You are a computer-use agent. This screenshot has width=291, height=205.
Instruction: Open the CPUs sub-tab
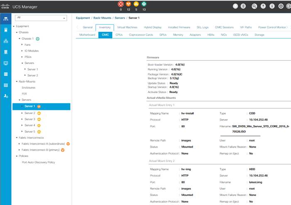[119, 35]
